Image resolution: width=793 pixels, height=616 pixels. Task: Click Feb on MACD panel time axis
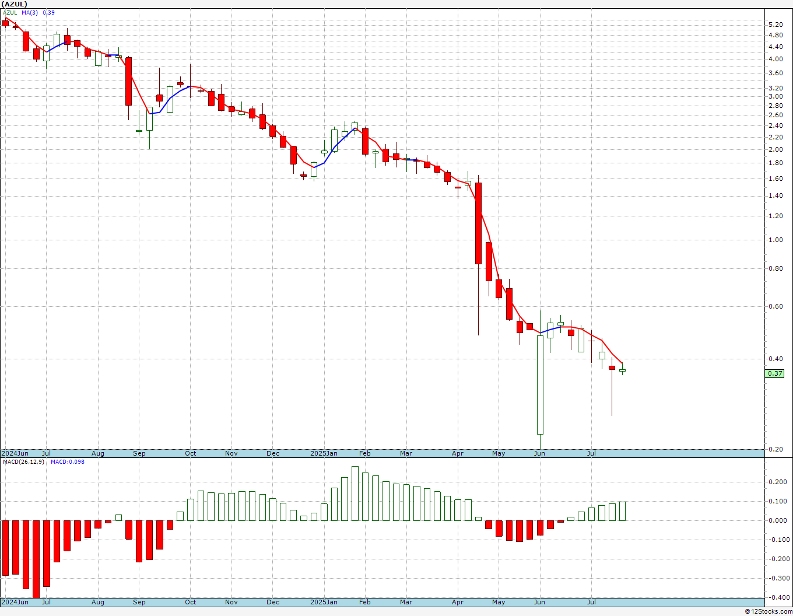[x=365, y=602]
